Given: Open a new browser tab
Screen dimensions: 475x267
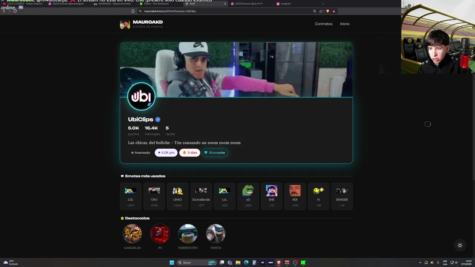Looking at the screenshot, I should click(323, 4).
